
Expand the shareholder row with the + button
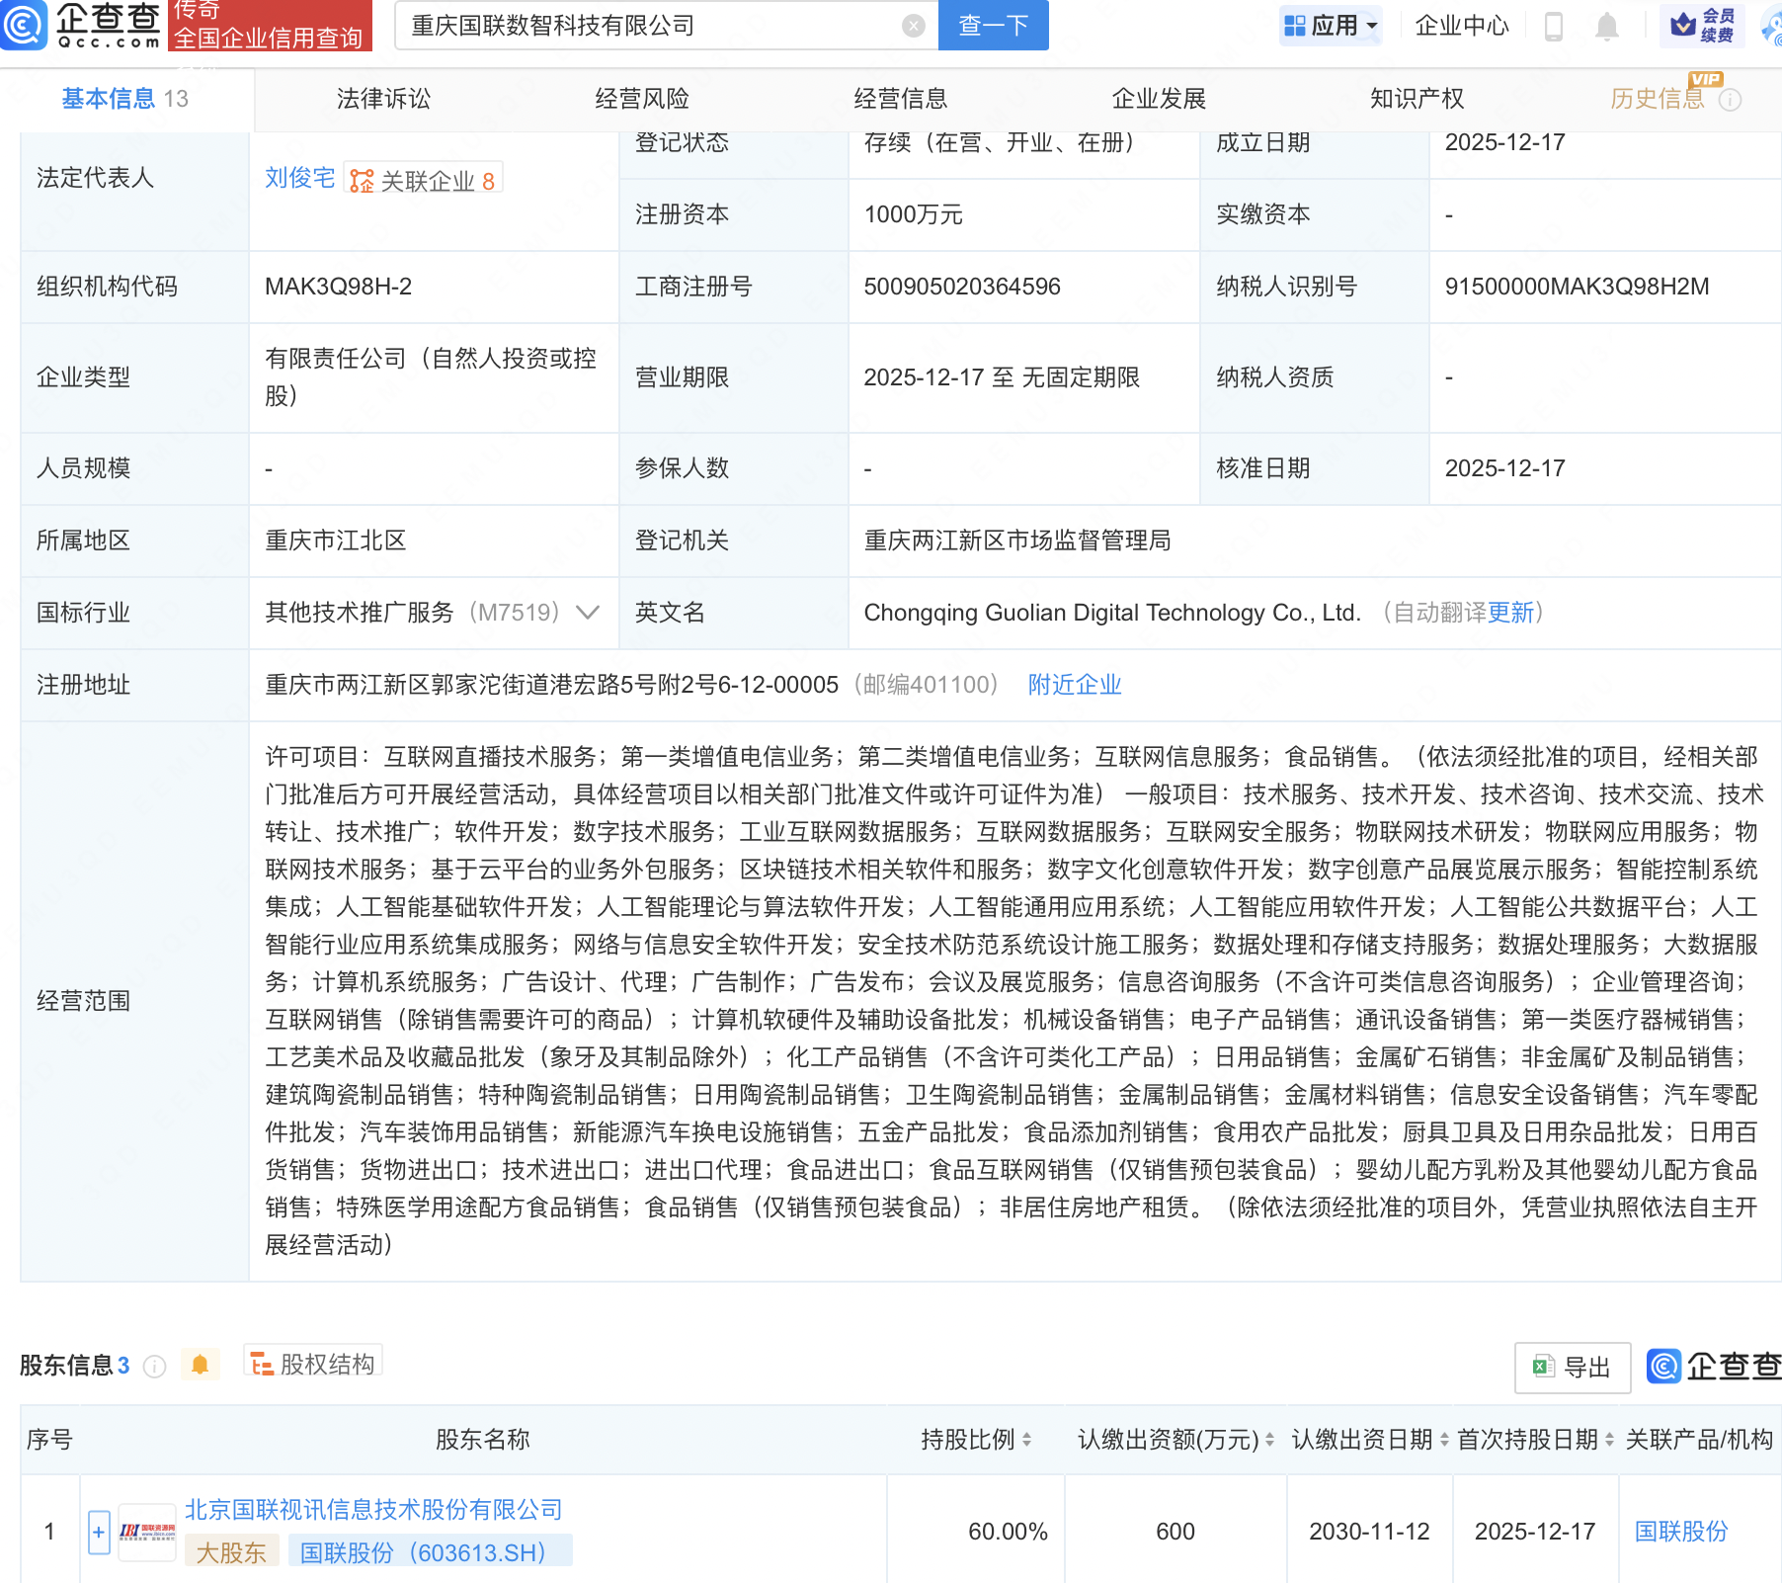coord(98,1531)
